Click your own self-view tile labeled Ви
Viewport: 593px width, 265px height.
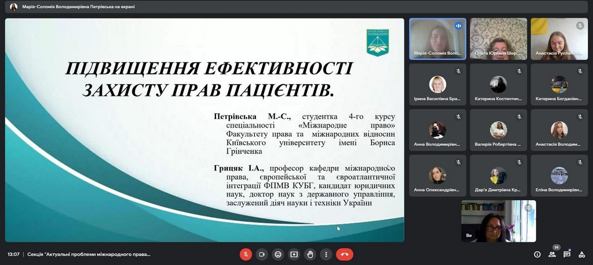tap(498, 221)
